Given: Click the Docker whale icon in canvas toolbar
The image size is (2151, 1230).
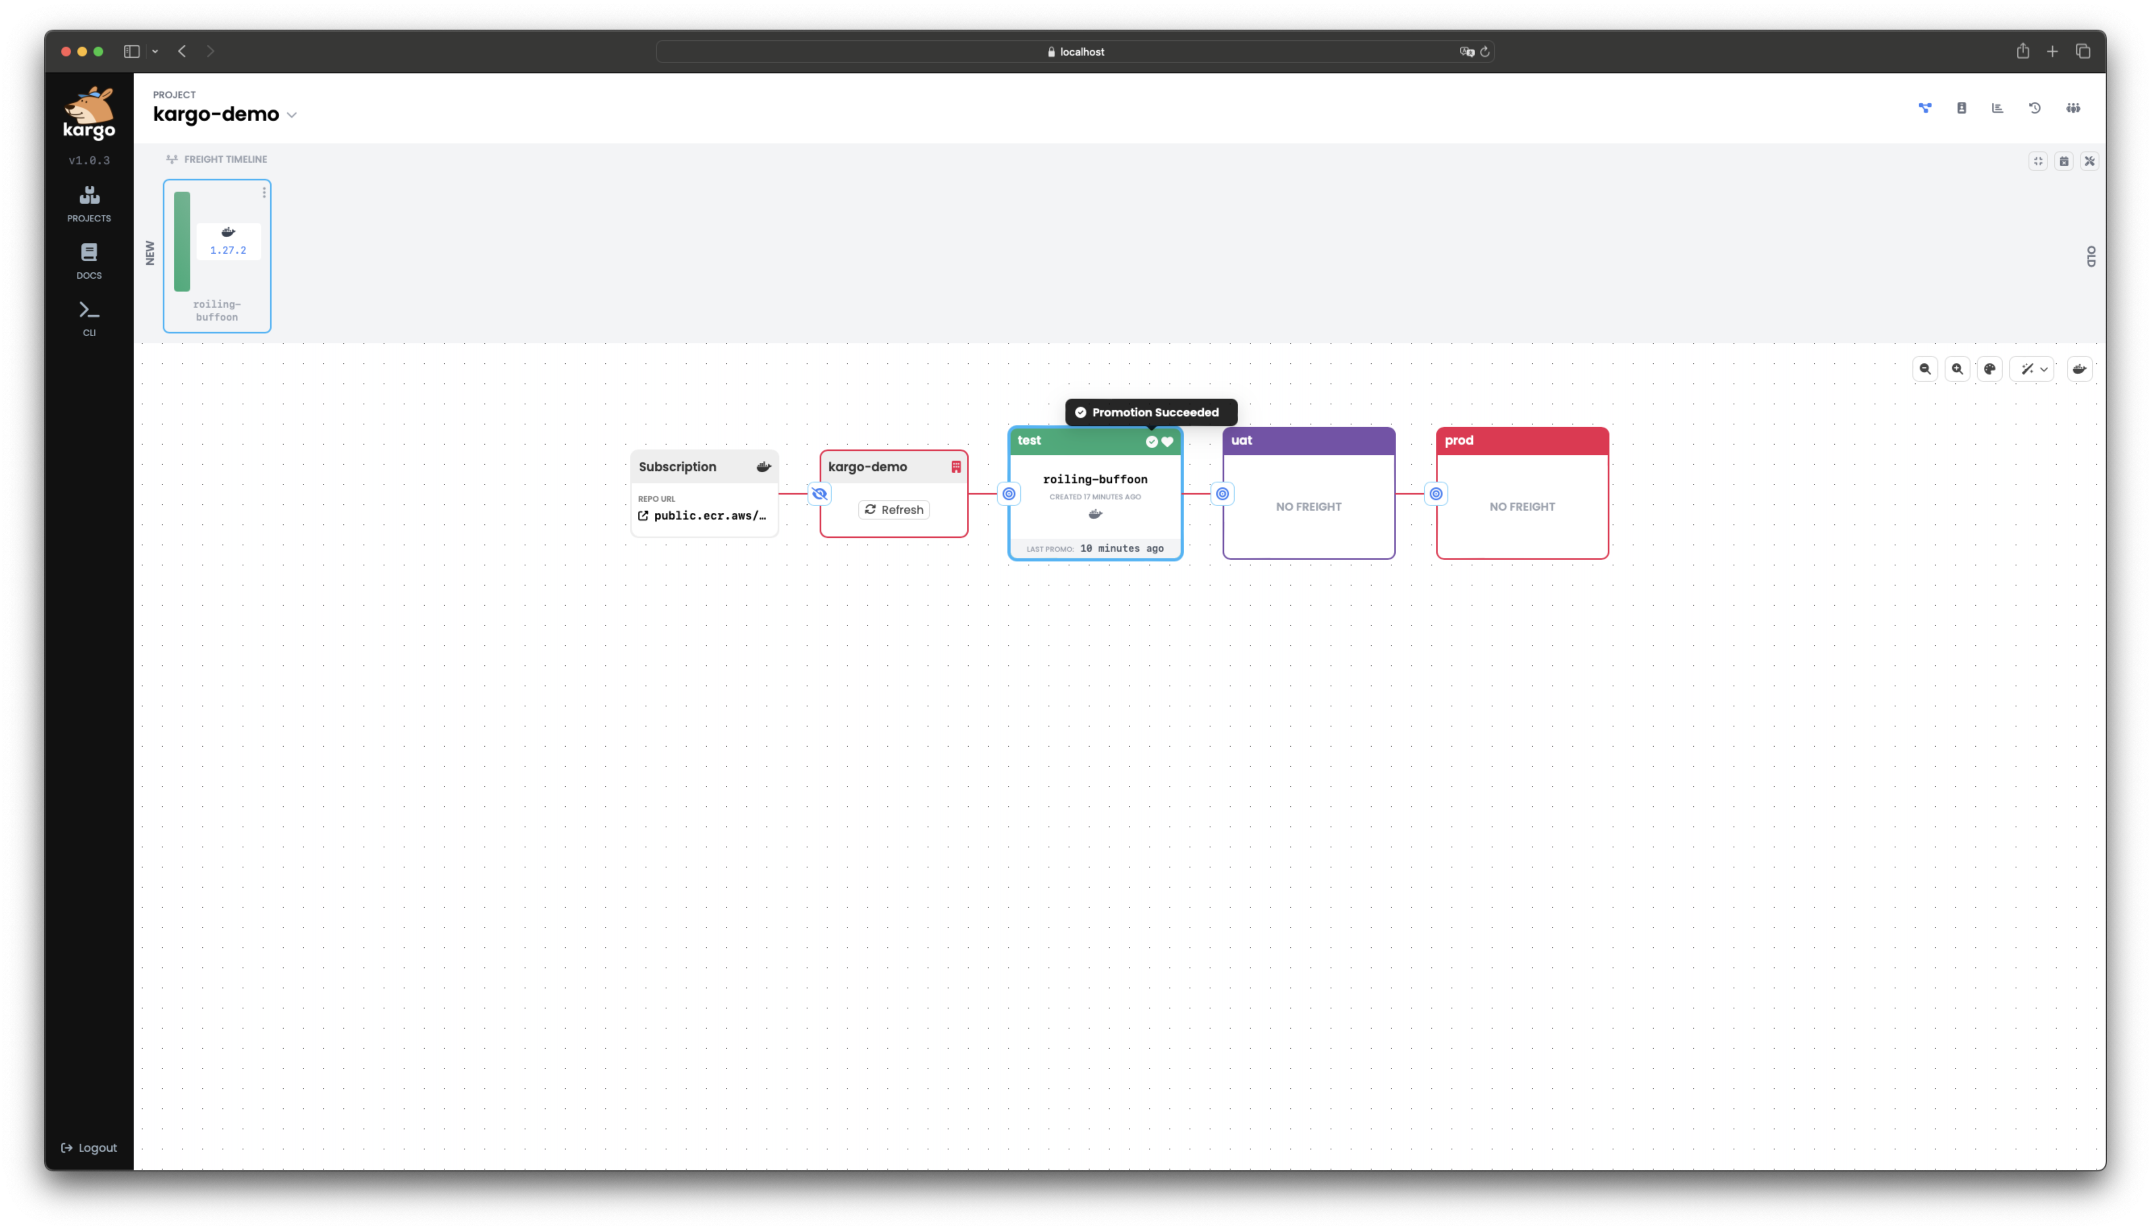Looking at the screenshot, I should pos(2080,369).
